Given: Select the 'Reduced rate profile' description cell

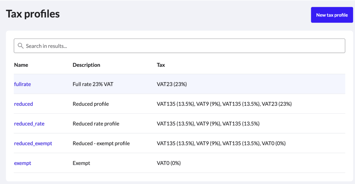Looking at the screenshot, I should click(x=96, y=124).
